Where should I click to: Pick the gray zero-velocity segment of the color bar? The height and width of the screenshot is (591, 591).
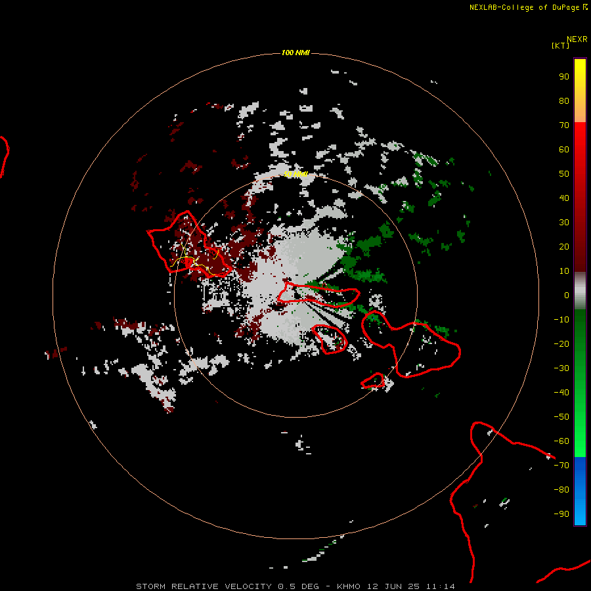tap(580, 291)
